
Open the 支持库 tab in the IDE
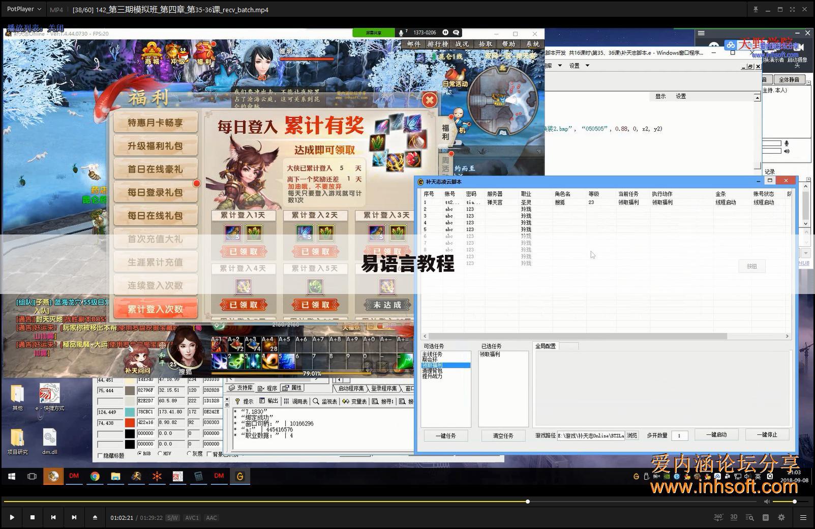coord(240,388)
